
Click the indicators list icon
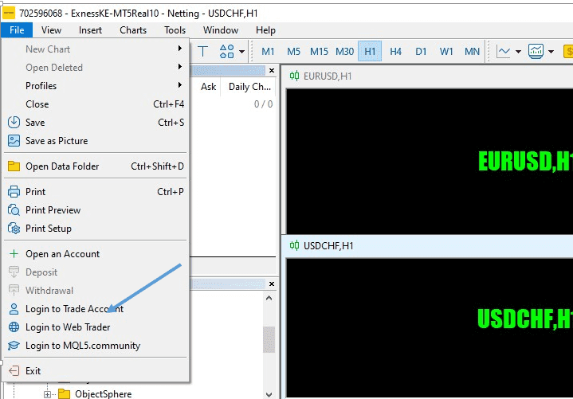click(536, 52)
